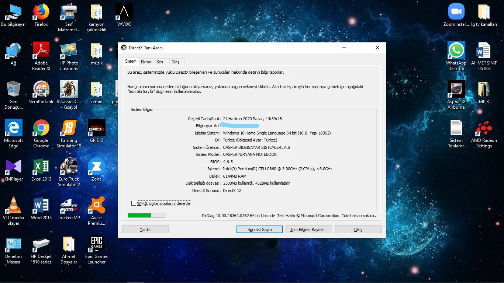Select the MP 3 folder icon
Viewport: 504px width, 283px height.
pyautogui.click(x=484, y=93)
